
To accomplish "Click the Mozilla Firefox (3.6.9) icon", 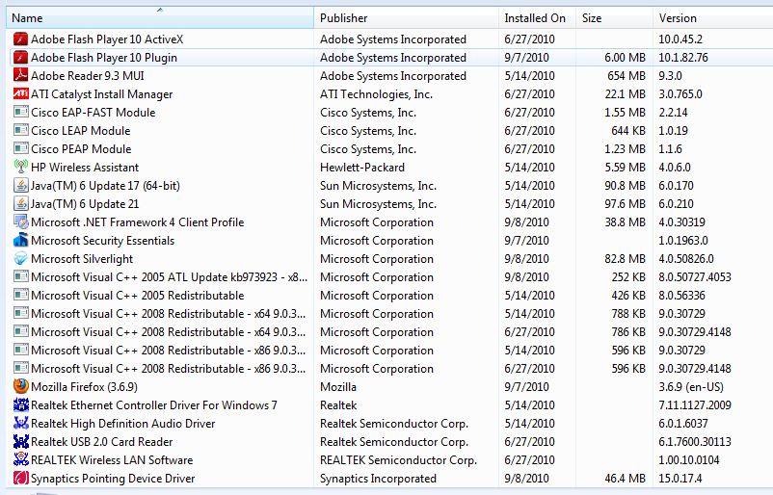I will click(x=20, y=386).
